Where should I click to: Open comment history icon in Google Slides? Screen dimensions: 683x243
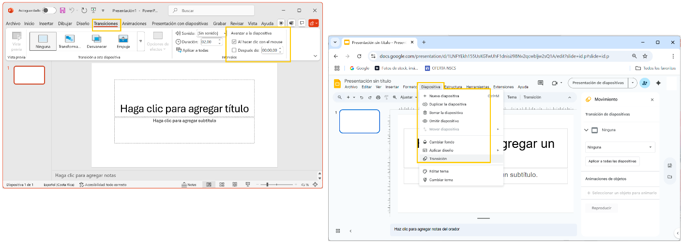pyautogui.click(x=541, y=83)
